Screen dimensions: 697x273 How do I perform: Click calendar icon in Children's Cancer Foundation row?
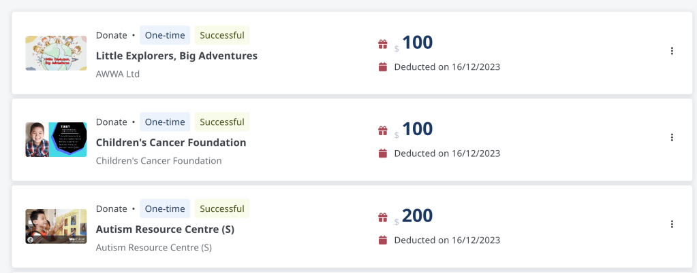tap(383, 153)
